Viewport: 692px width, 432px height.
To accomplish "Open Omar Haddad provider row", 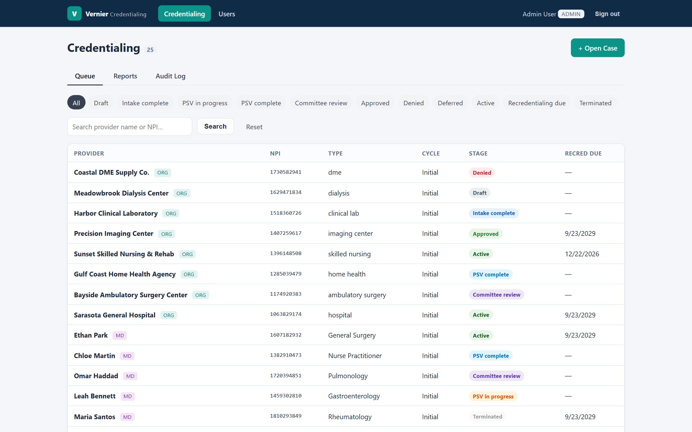I will [x=346, y=376].
